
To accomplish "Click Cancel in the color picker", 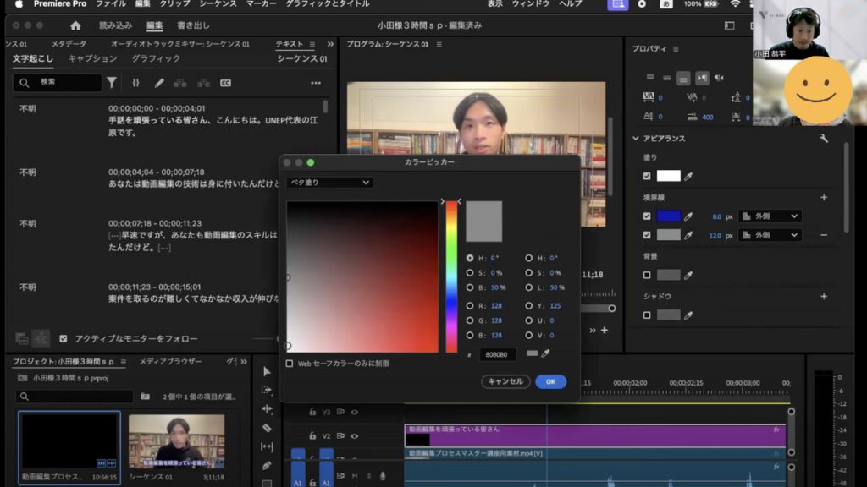I will [505, 381].
